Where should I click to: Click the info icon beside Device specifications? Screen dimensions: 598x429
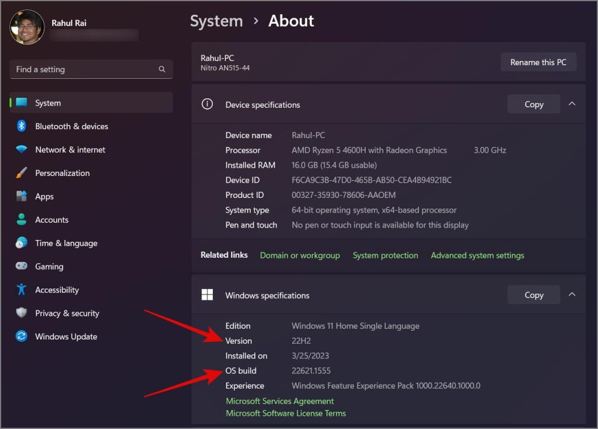pos(207,104)
